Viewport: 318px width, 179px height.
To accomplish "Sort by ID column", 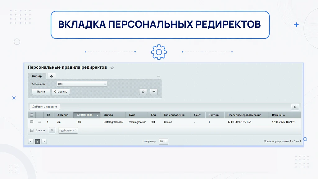I will pyautogui.click(x=48, y=115).
